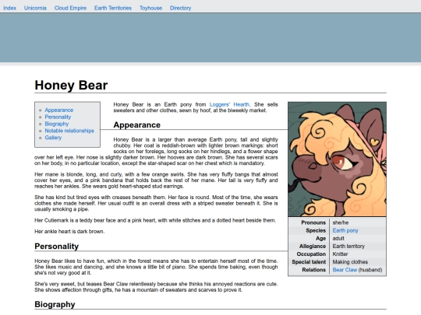This screenshot has width=421, height=315.
Task: Click the adult age value
Action: 338,239
